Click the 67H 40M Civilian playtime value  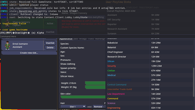pyautogui.click(x=156, y=71)
